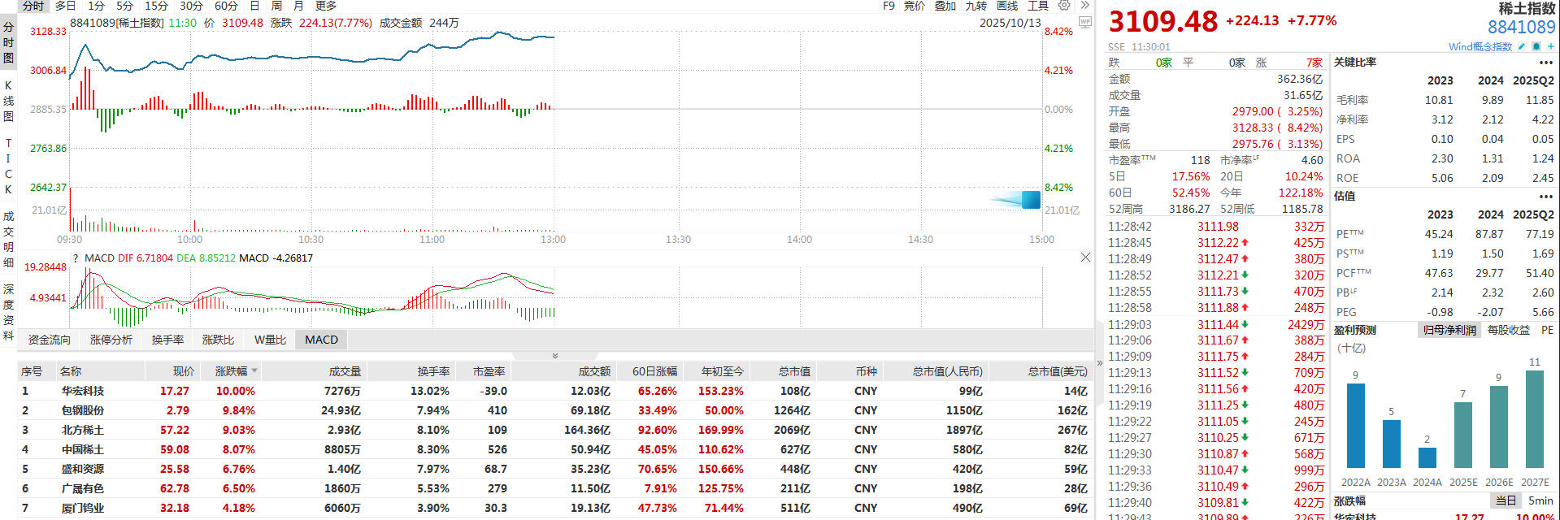The image size is (1560, 520).
Task: Expand the top toolbar double-chevron
Action: coord(1084,6)
